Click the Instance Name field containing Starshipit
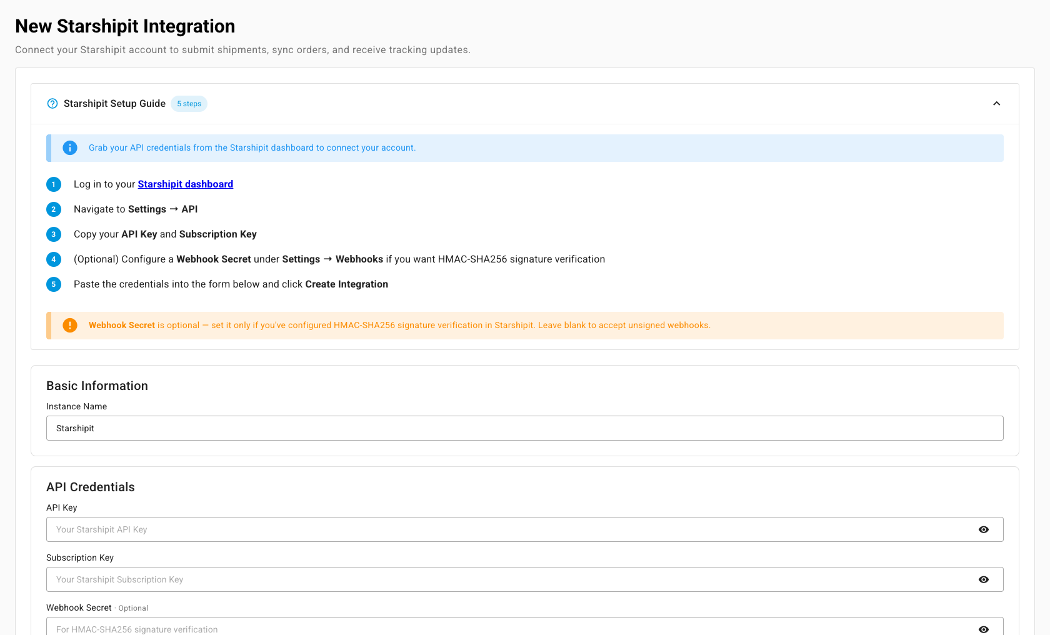The image size is (1050, 635). click(525, 428)
